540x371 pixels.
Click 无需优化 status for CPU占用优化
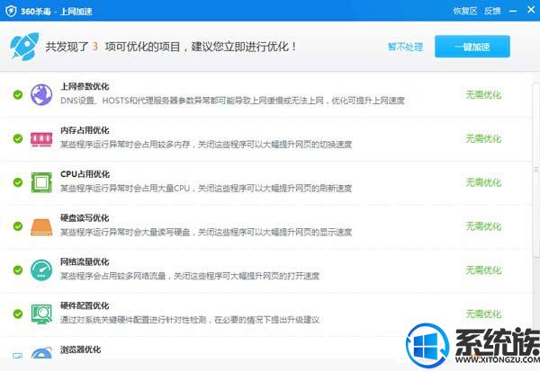pyautogui.click(x=483, y=182)
